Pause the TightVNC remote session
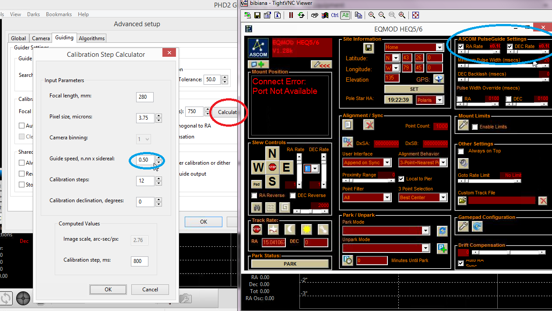Screen dimensions: 552x311 tap(291, 15)
